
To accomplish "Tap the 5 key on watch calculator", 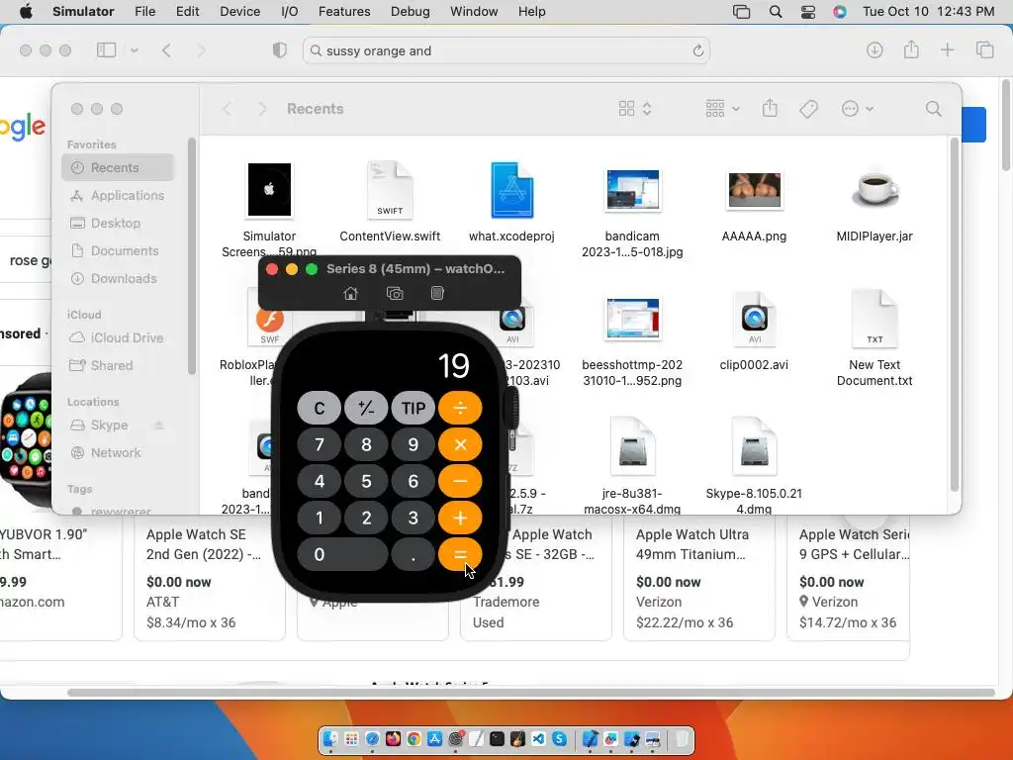I will tap(366, 481).
